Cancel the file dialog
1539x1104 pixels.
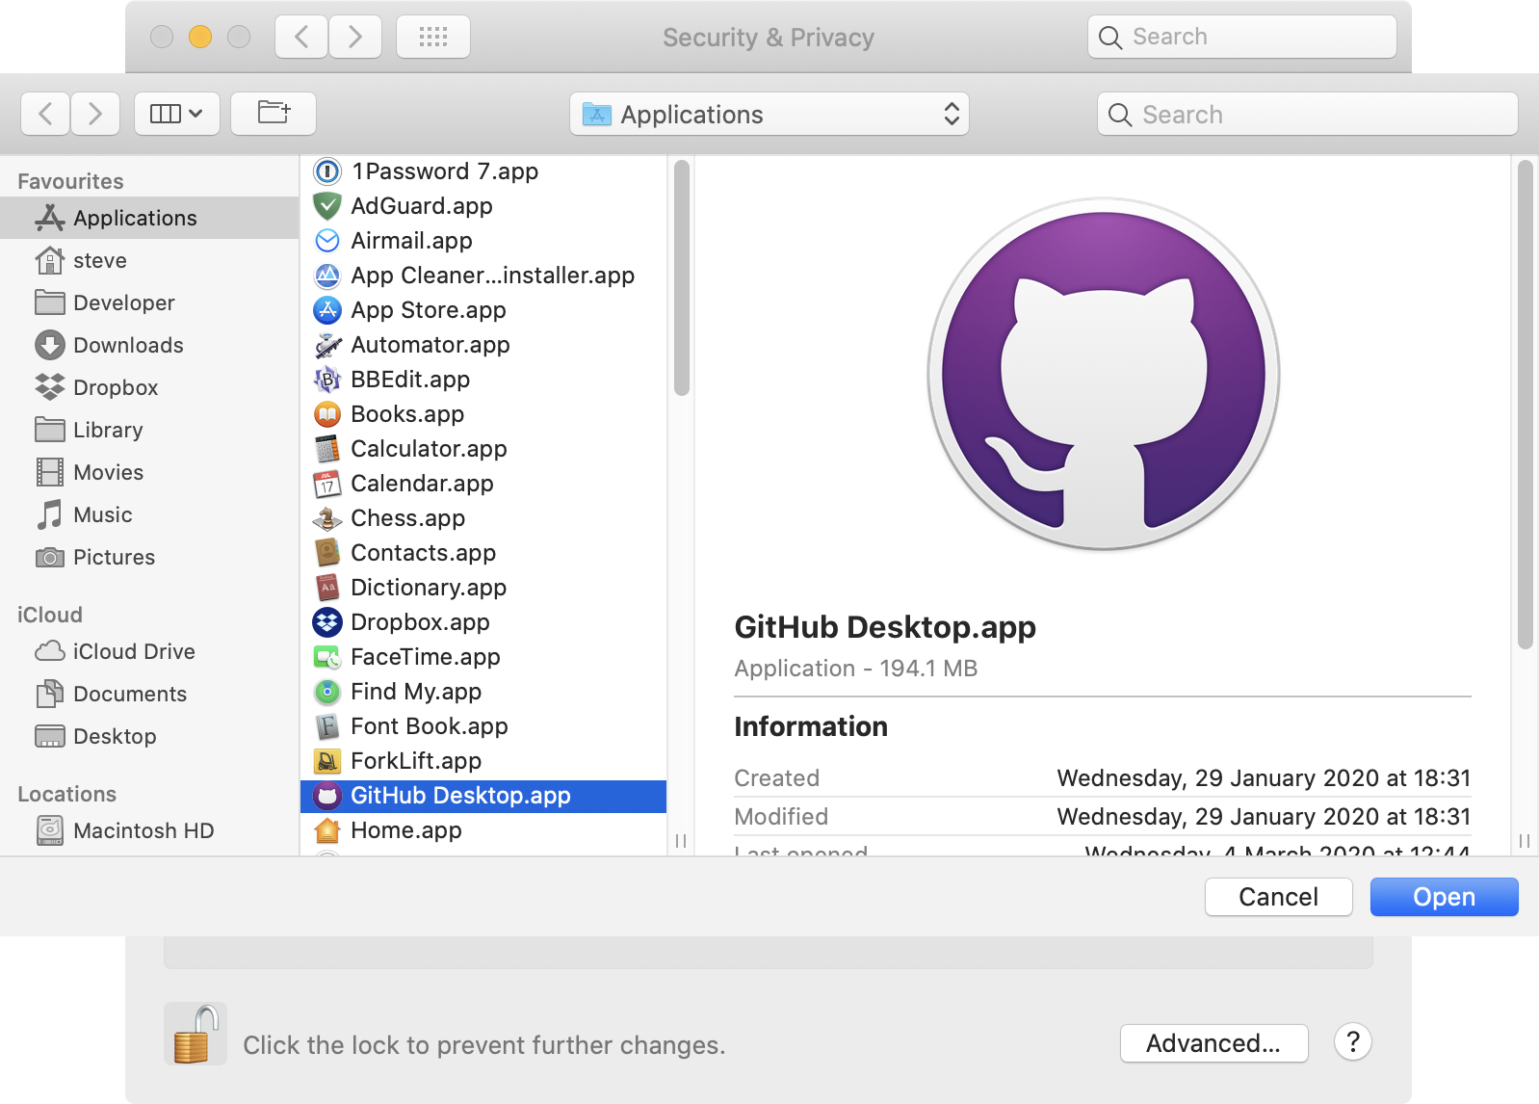(1278, 897)
